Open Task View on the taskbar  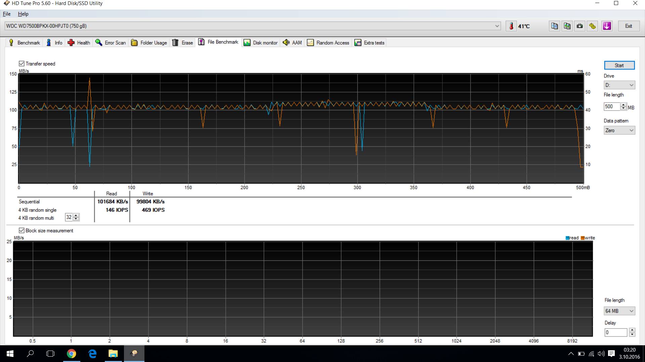pyautogui.click(x=50, y=354)
